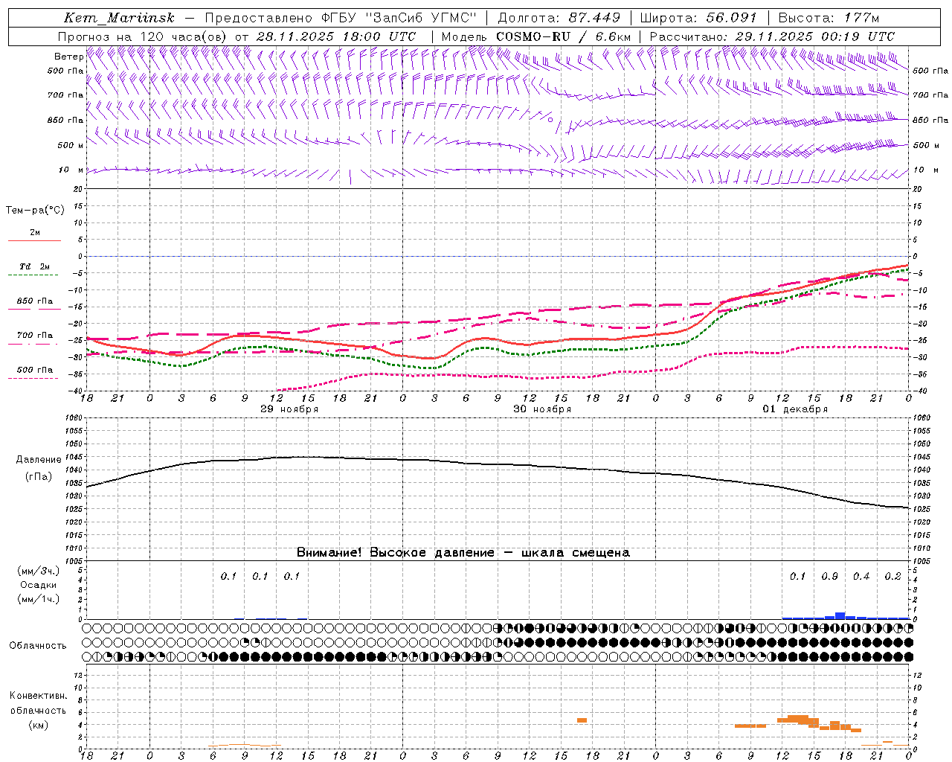Screen dimensions: 952x762
Task: Click the 500 м wind level label on left
Action: (x=71, y=145)
